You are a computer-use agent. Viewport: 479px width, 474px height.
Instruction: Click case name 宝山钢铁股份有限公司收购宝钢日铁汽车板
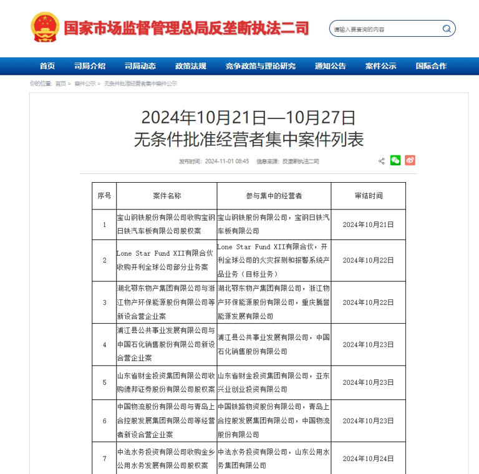point(167,225)
